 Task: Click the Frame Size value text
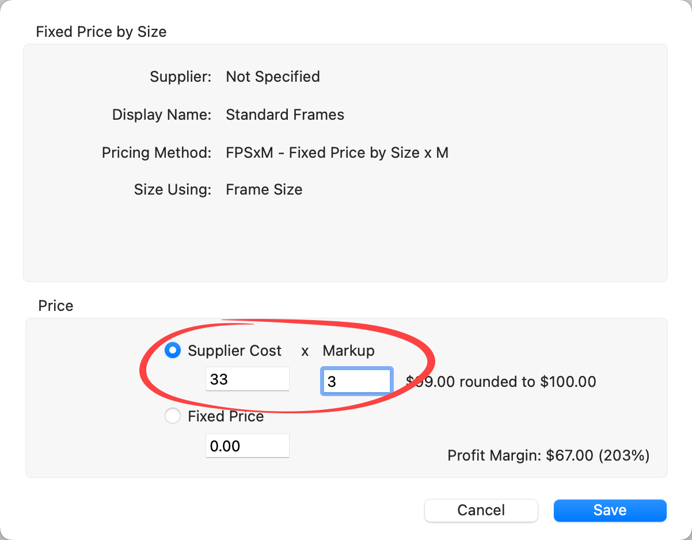264,189
